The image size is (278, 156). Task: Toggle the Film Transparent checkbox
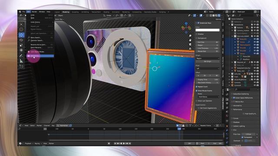242,137
